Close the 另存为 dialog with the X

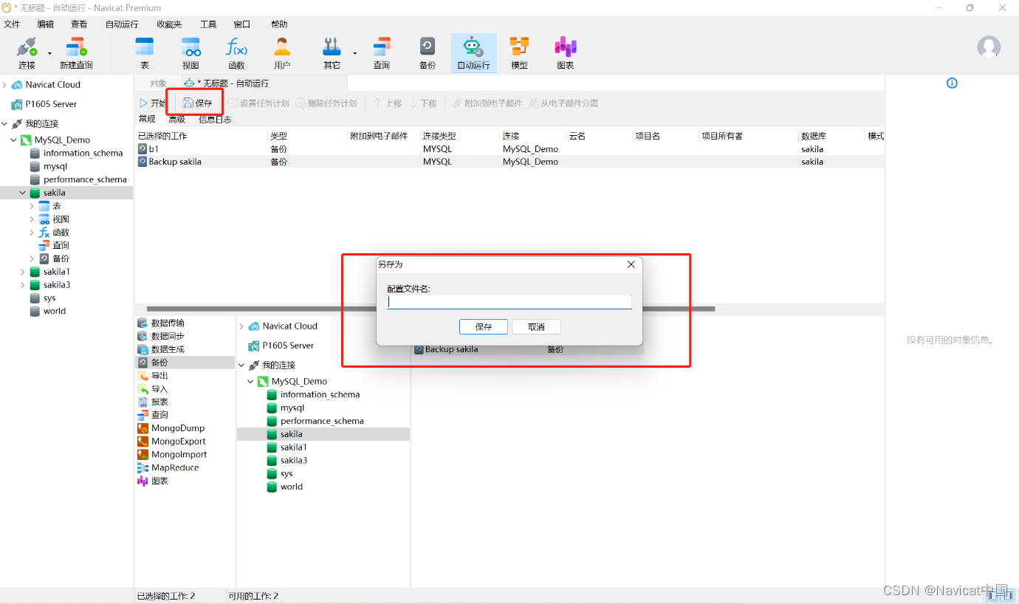pyautogui.click(x=631, y=264)
